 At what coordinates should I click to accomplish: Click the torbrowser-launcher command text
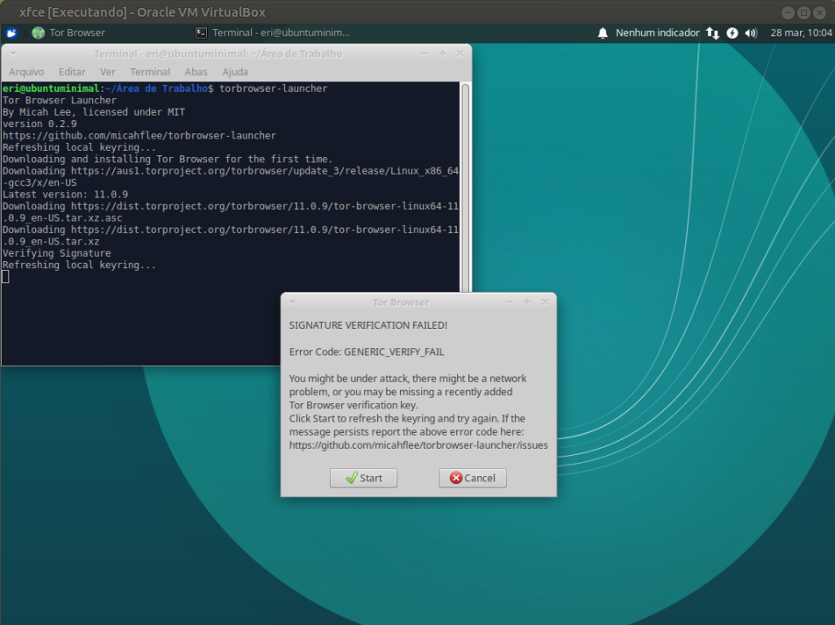pos(273,89)
